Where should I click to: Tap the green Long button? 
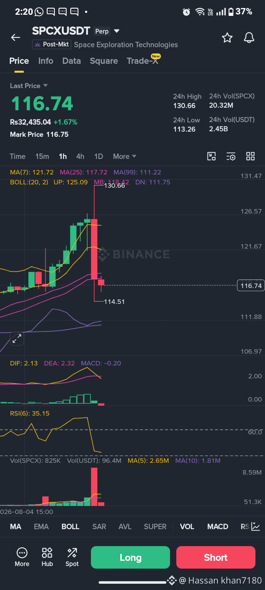click(130, 557)
